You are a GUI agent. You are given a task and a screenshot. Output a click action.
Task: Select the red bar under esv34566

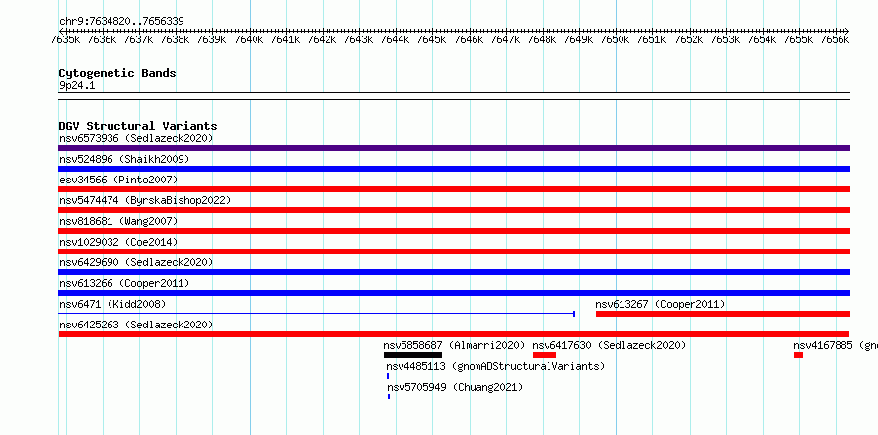pos(454,189)
